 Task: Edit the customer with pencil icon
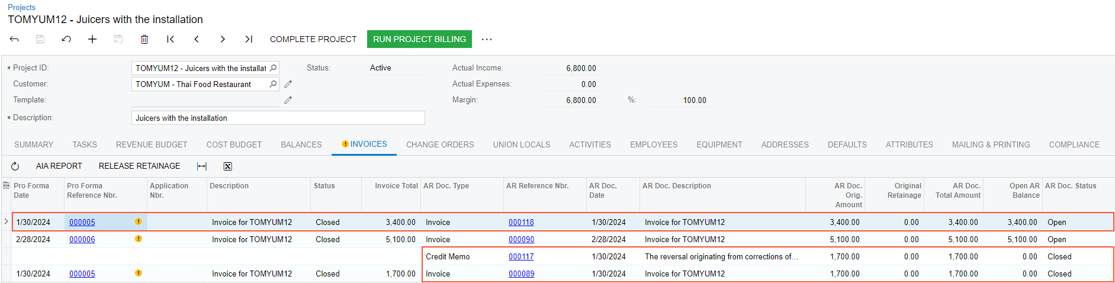pos(288,84)
